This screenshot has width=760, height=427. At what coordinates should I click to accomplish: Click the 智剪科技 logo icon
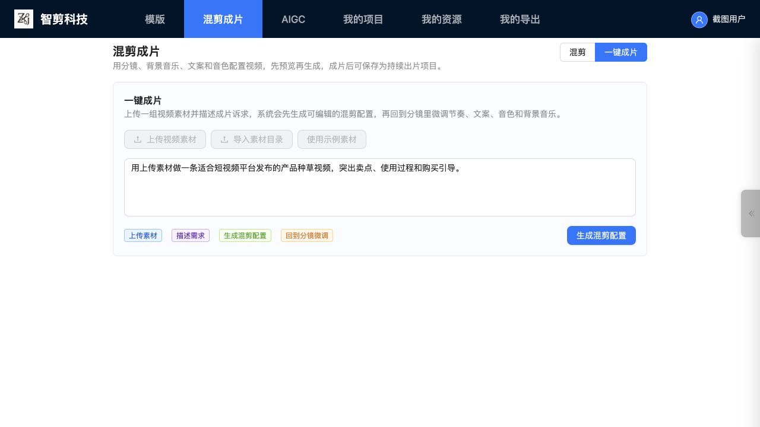[24, 19]
